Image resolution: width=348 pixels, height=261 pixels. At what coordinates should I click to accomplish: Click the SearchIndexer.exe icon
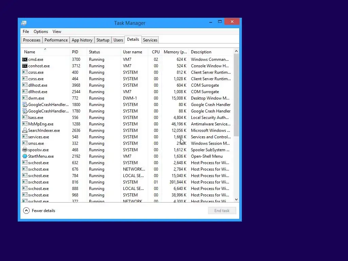click(25, 130)
